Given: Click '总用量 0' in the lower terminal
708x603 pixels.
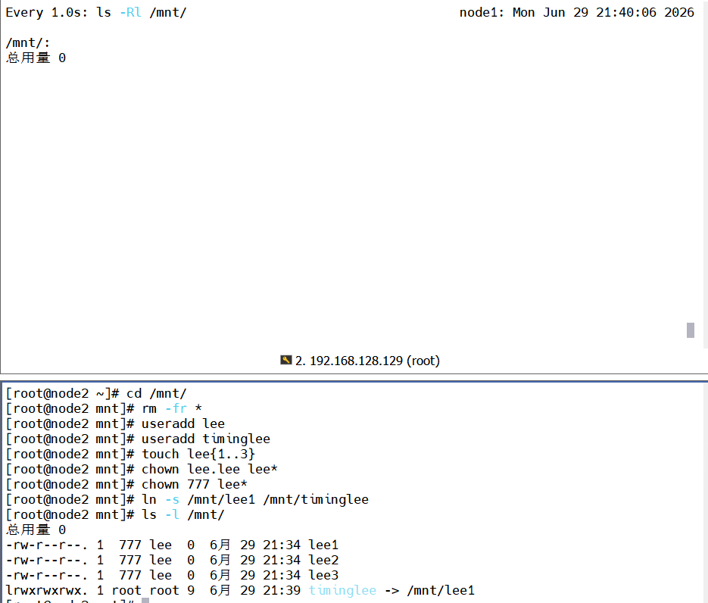Looking at the screenshot, I should tap(36, 530).
